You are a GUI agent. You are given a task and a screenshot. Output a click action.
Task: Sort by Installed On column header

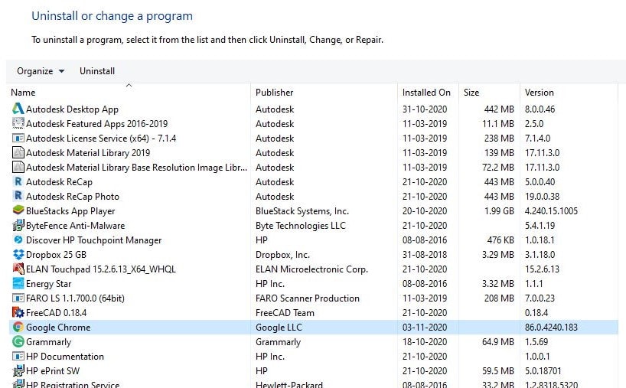[426, 92]
